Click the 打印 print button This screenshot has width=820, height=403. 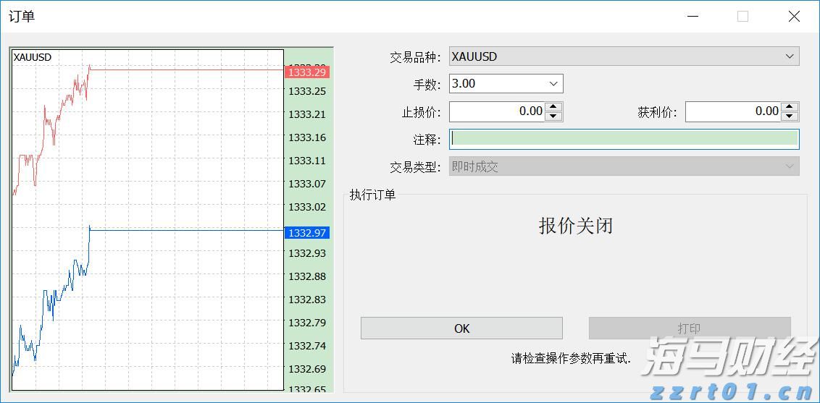[x=689, y=328]
